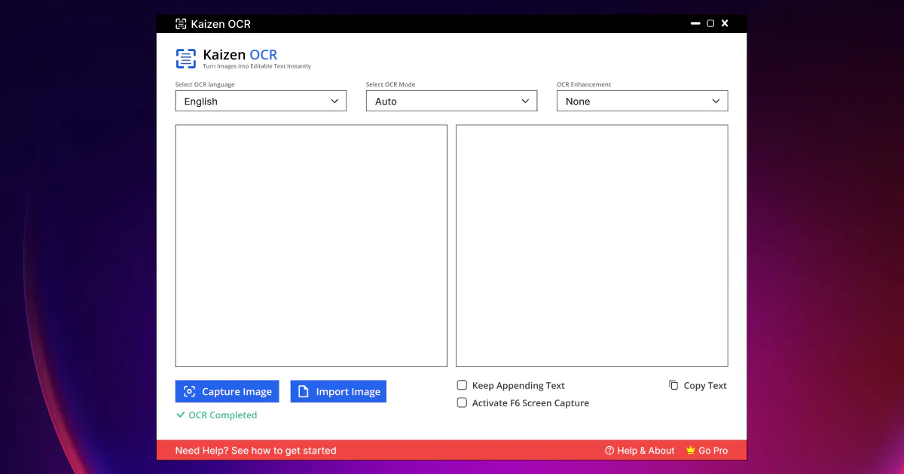
Task: Click inside the left image preview pane
Action: tap(311, 246)
